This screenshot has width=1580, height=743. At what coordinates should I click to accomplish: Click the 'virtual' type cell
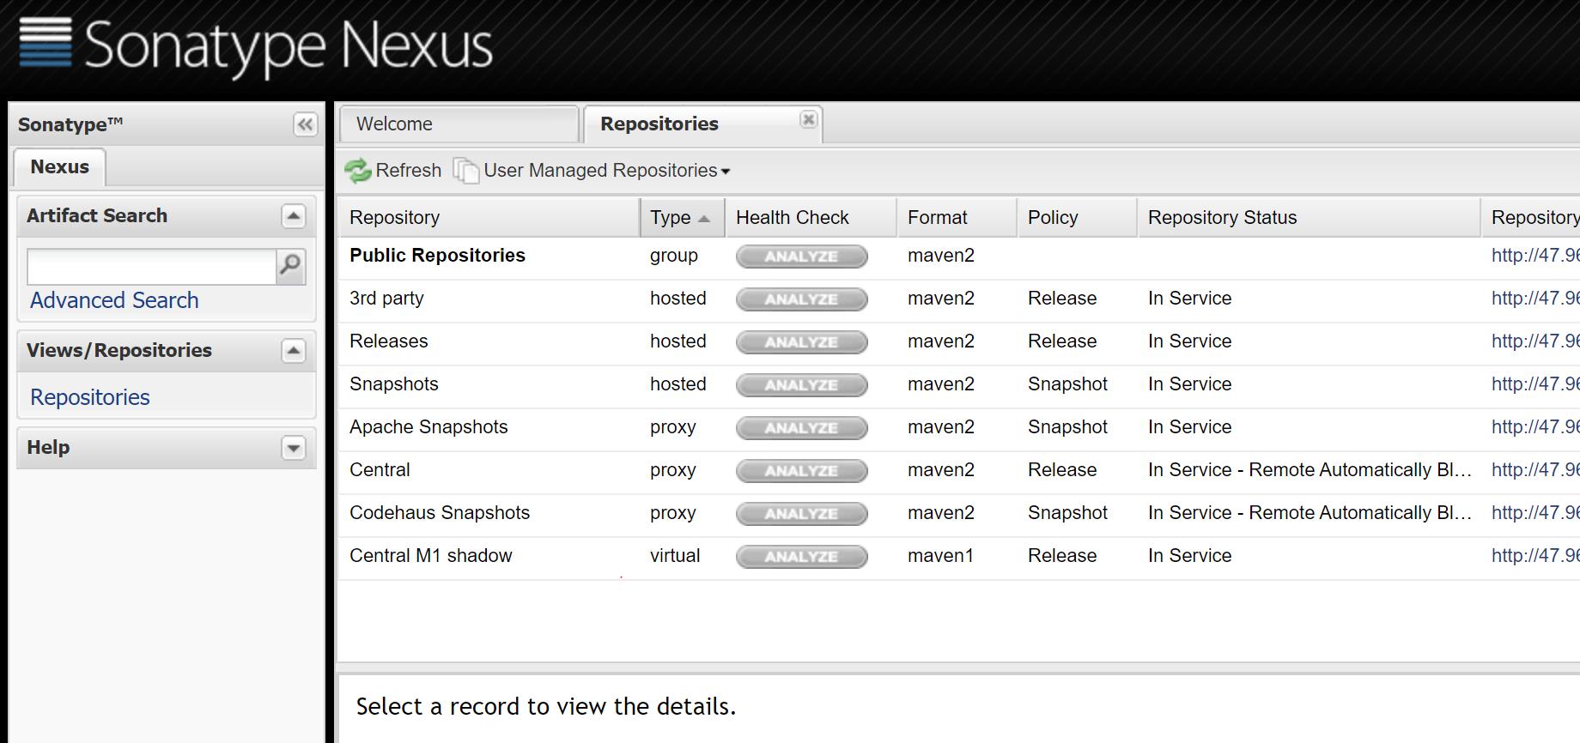point(675,556)
